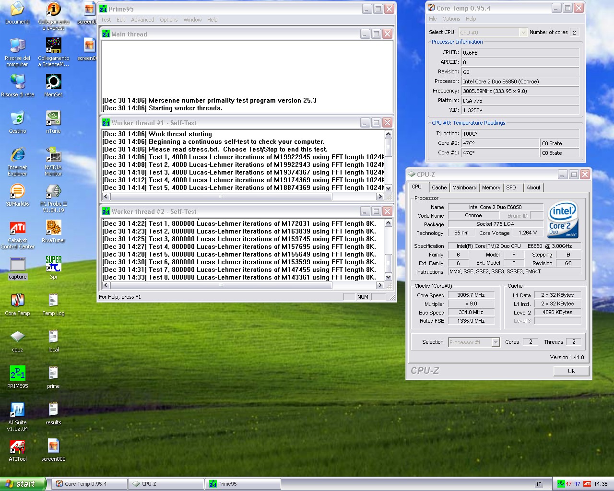Switch to Core Temp 0.95.4 taskbar button

pyautogui.click(x=89, y=484)
